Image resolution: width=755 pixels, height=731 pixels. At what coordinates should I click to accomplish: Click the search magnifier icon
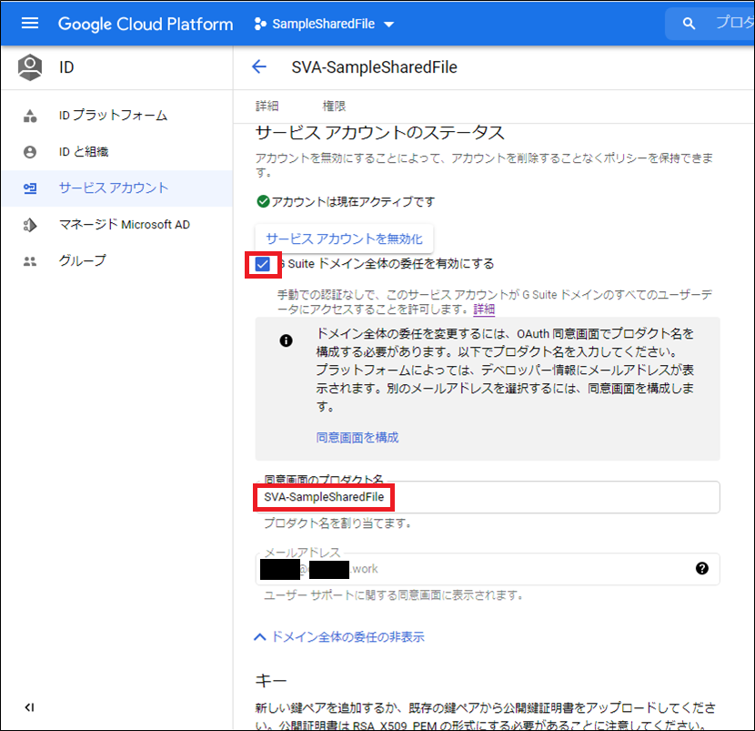tap(689, 23)
